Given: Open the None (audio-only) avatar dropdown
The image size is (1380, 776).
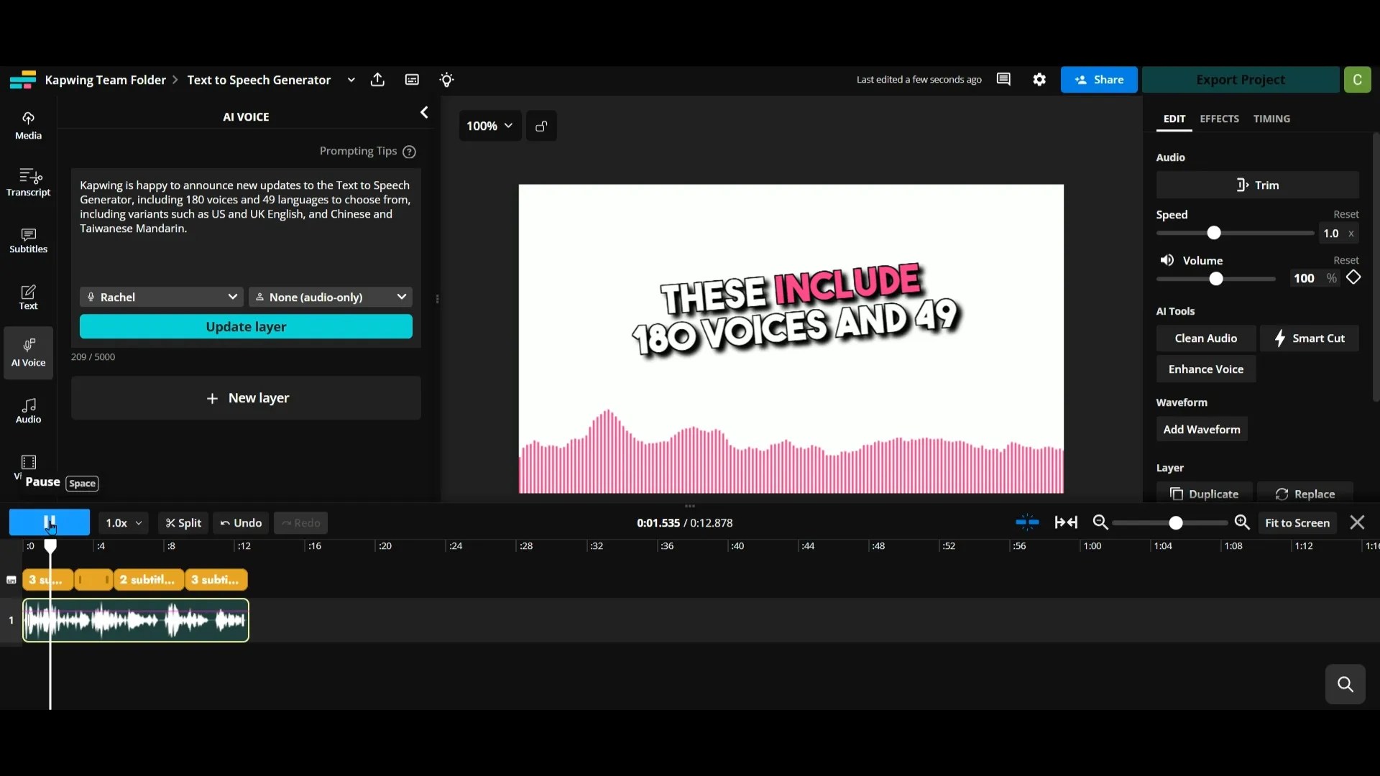Looking at the screenshot, I should pyautogui.click(x=331, y=297).
